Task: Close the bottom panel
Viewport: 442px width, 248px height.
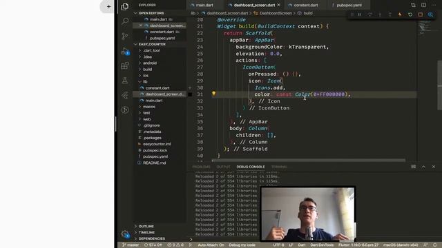Action: [434, 167]
